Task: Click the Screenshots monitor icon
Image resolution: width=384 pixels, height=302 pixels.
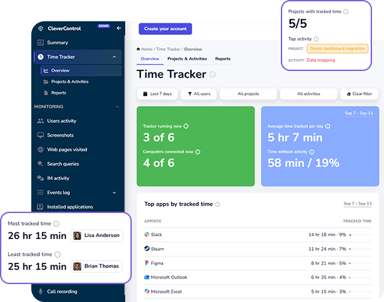Action: pos(41,135)
